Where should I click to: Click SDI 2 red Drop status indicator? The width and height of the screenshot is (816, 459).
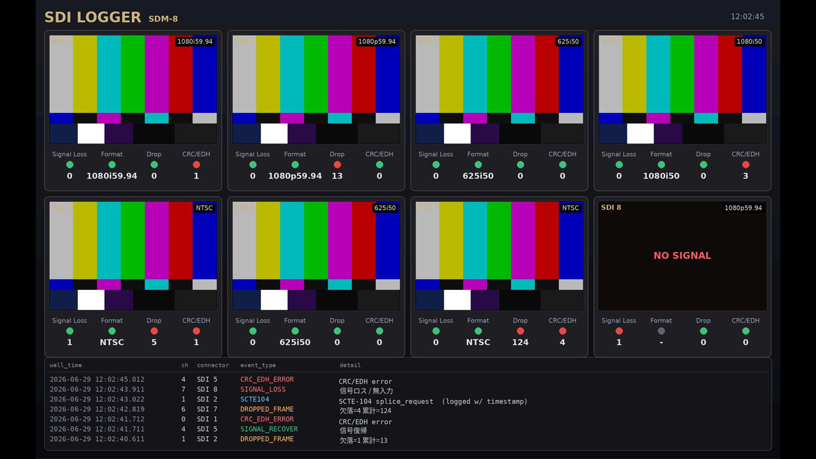[337, 164]
